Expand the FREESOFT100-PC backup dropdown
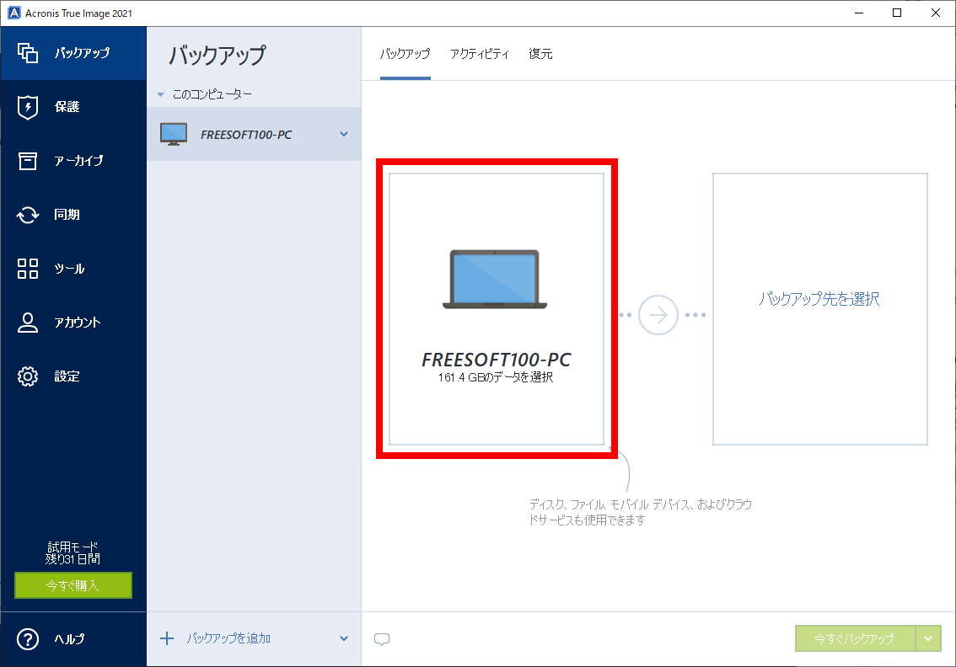 pyautogui.click(x=342, y=133)
